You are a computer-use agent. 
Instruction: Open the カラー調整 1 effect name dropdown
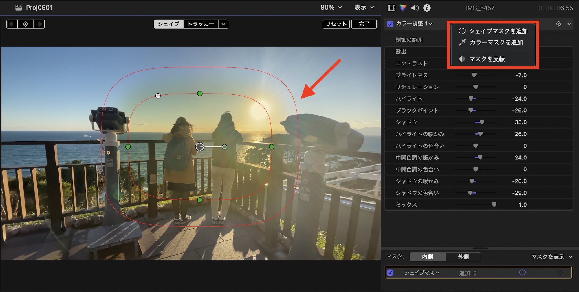pos(414,24)
